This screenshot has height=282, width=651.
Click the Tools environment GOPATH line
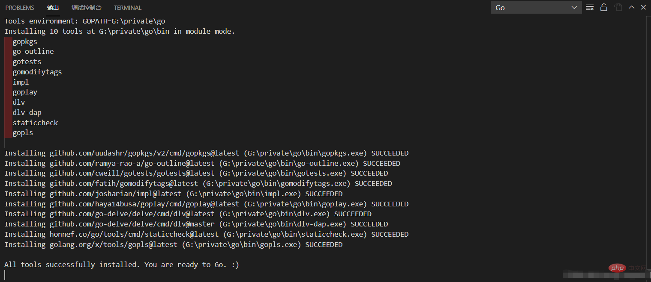(85, 21)
